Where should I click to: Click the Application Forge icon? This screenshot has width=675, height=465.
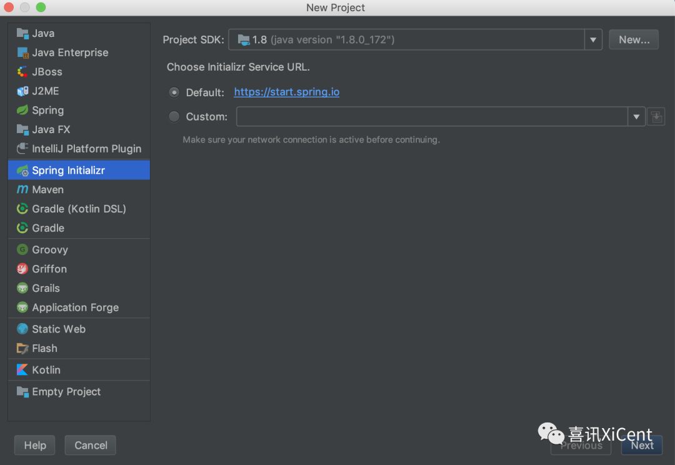22,307
